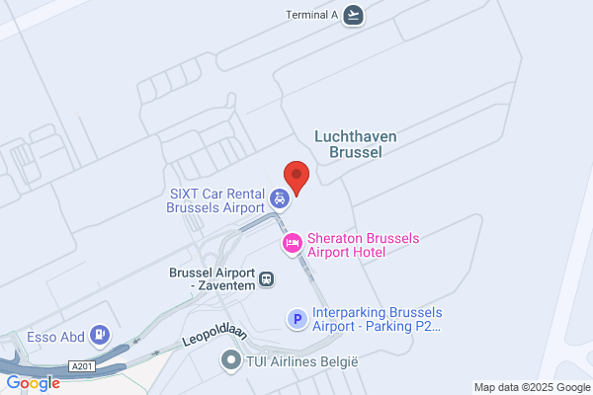Click the Terminal A airplane icon
The width and height of the screenshot is (593, 395).
pyautogui.click(x=353, y=16)
